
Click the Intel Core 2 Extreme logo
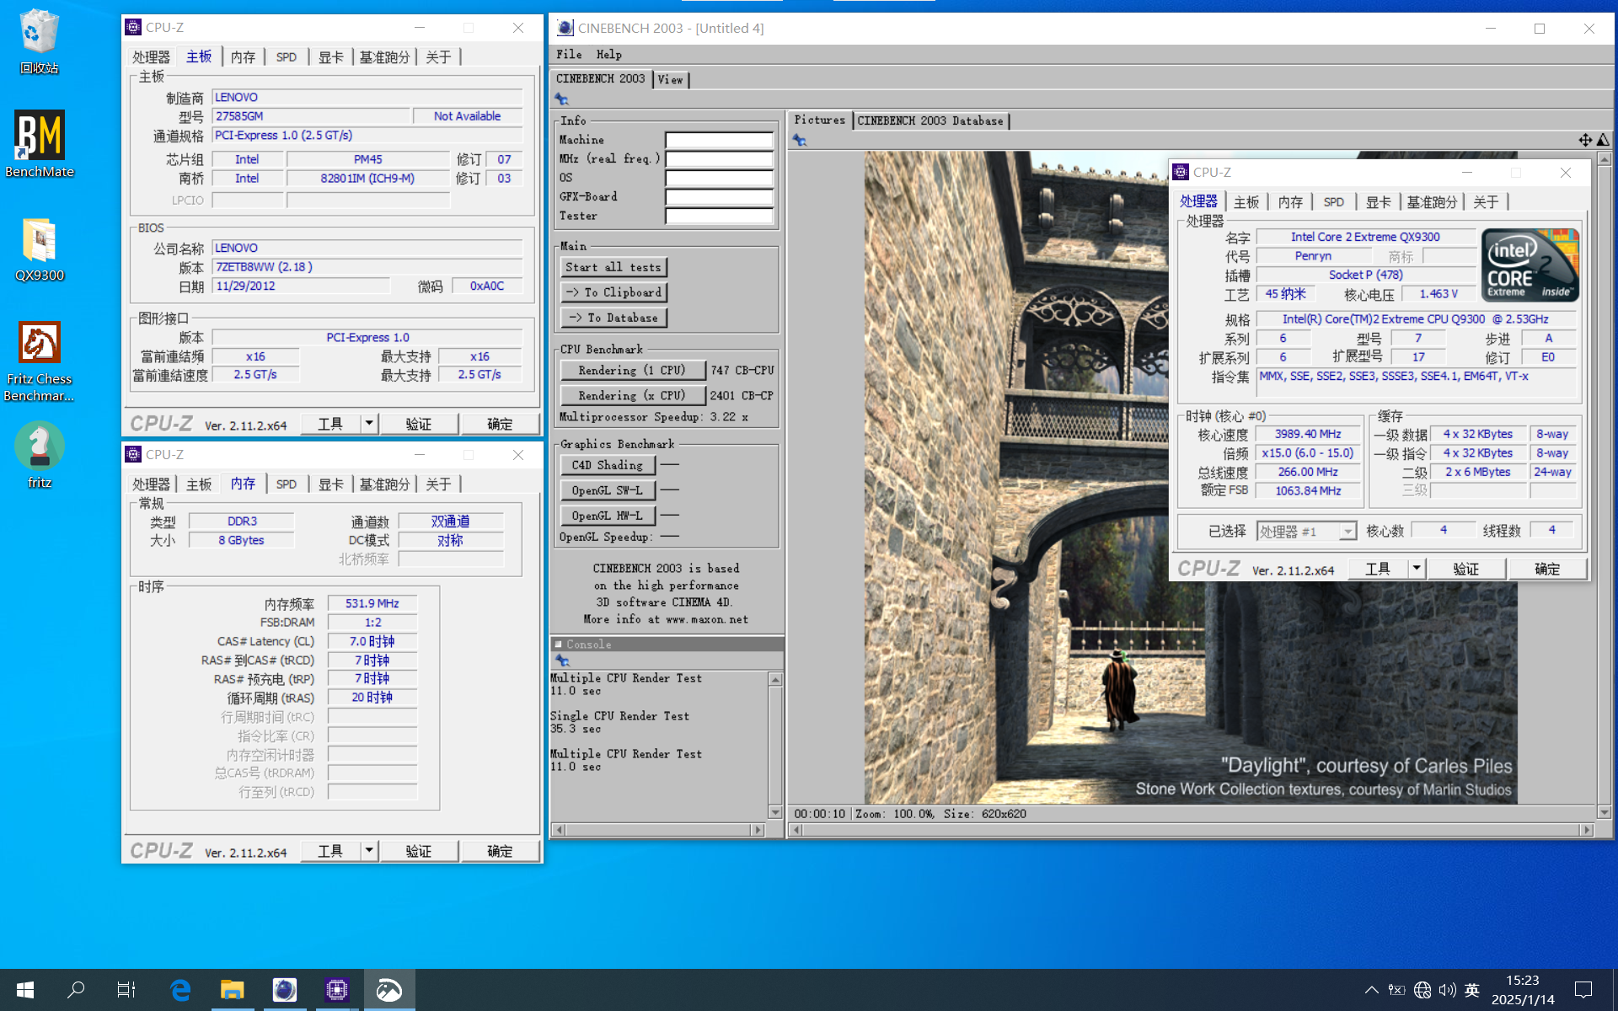point(1530,265)
